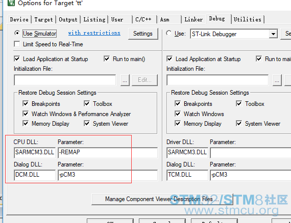
Task: Open the Output tab
Action: click(68, 19)
